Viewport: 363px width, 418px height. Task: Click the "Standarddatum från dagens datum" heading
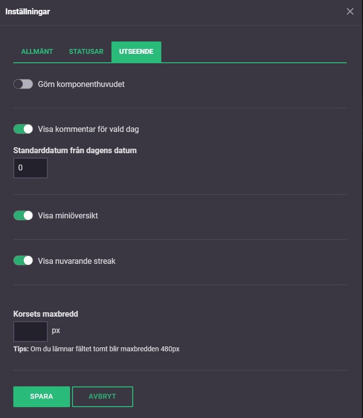(75, 150)
